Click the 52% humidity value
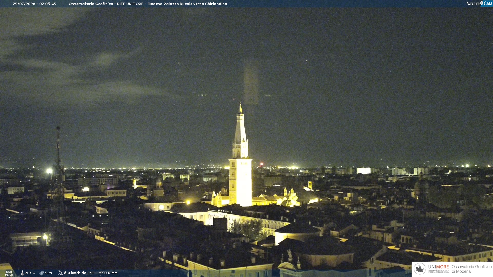The height and width of the screenshot is (277, 493). 49,273
